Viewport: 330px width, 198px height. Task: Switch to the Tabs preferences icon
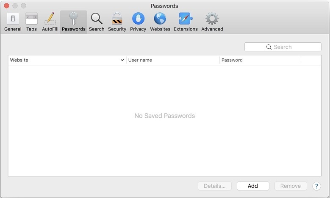click(x=31, y=22)
